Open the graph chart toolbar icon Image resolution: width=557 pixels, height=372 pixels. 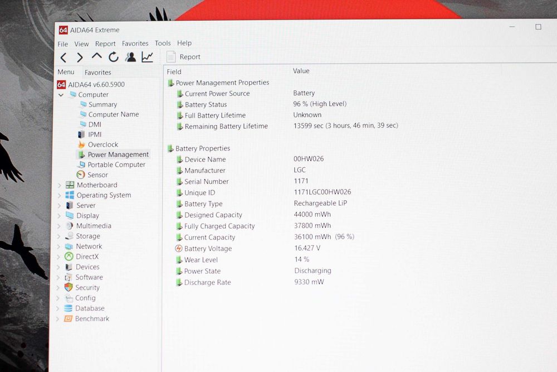(x=148, y=57)
